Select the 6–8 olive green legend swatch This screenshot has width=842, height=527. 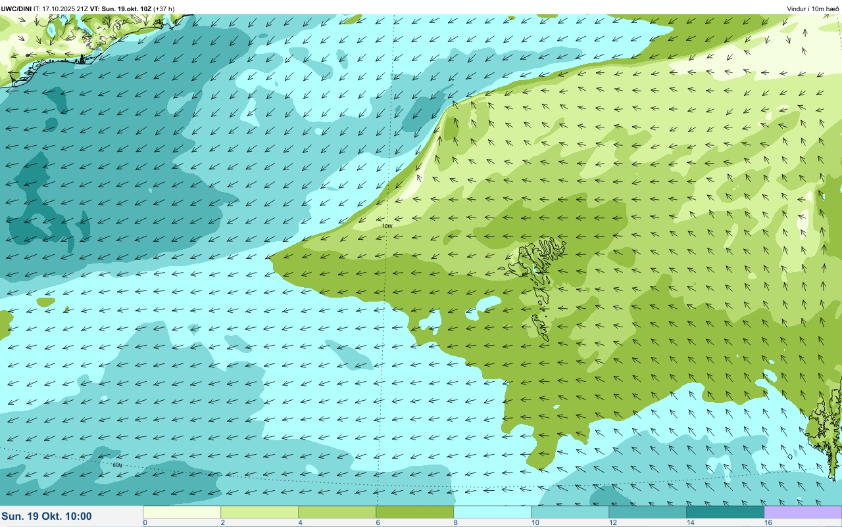pos(415,512)
